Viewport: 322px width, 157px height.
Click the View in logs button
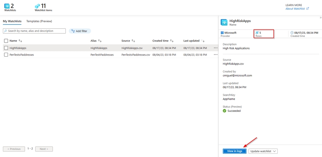pyautogui.click(x=234, y=151)
